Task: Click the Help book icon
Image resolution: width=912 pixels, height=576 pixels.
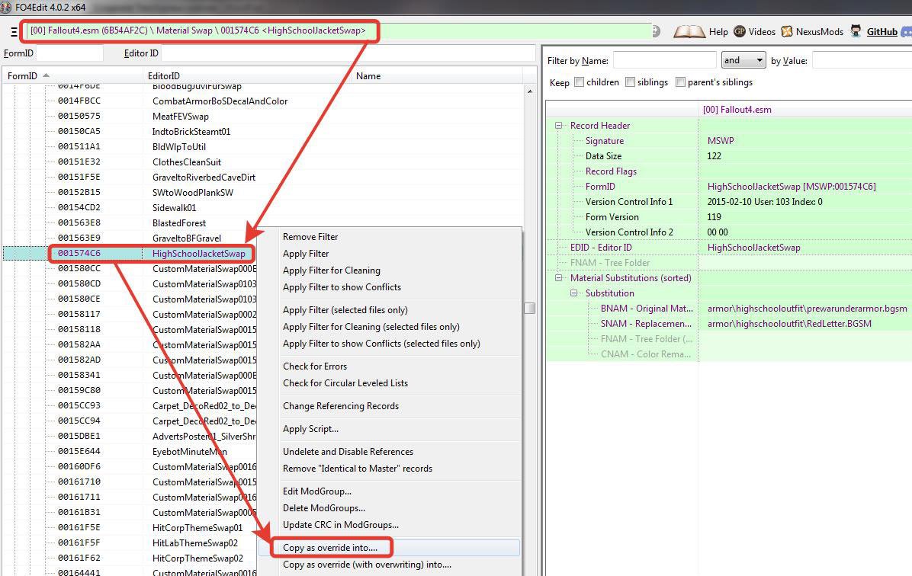Action: 689,32
